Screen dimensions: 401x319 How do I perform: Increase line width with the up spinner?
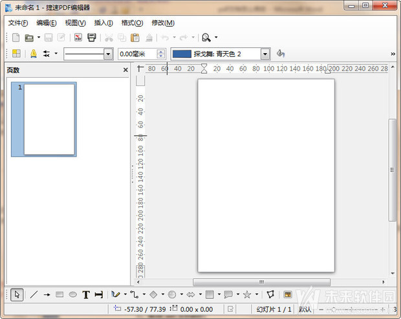[x=161, y=51]
